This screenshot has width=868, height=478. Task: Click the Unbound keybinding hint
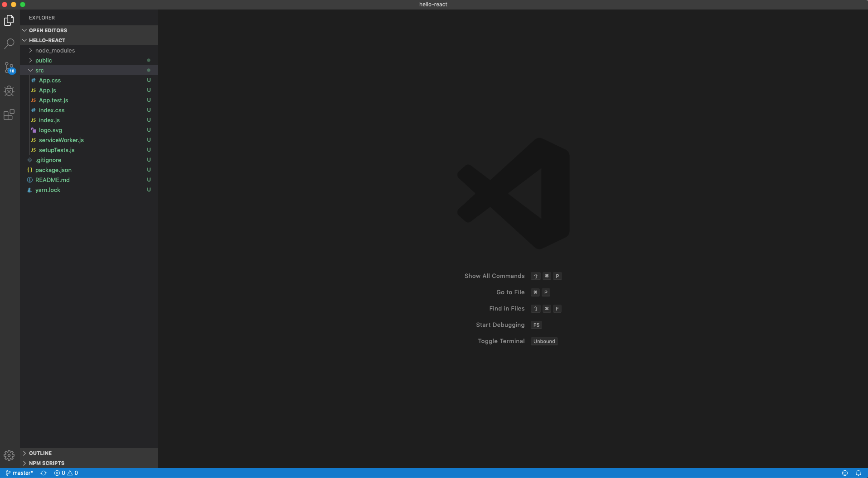(544, 341)
